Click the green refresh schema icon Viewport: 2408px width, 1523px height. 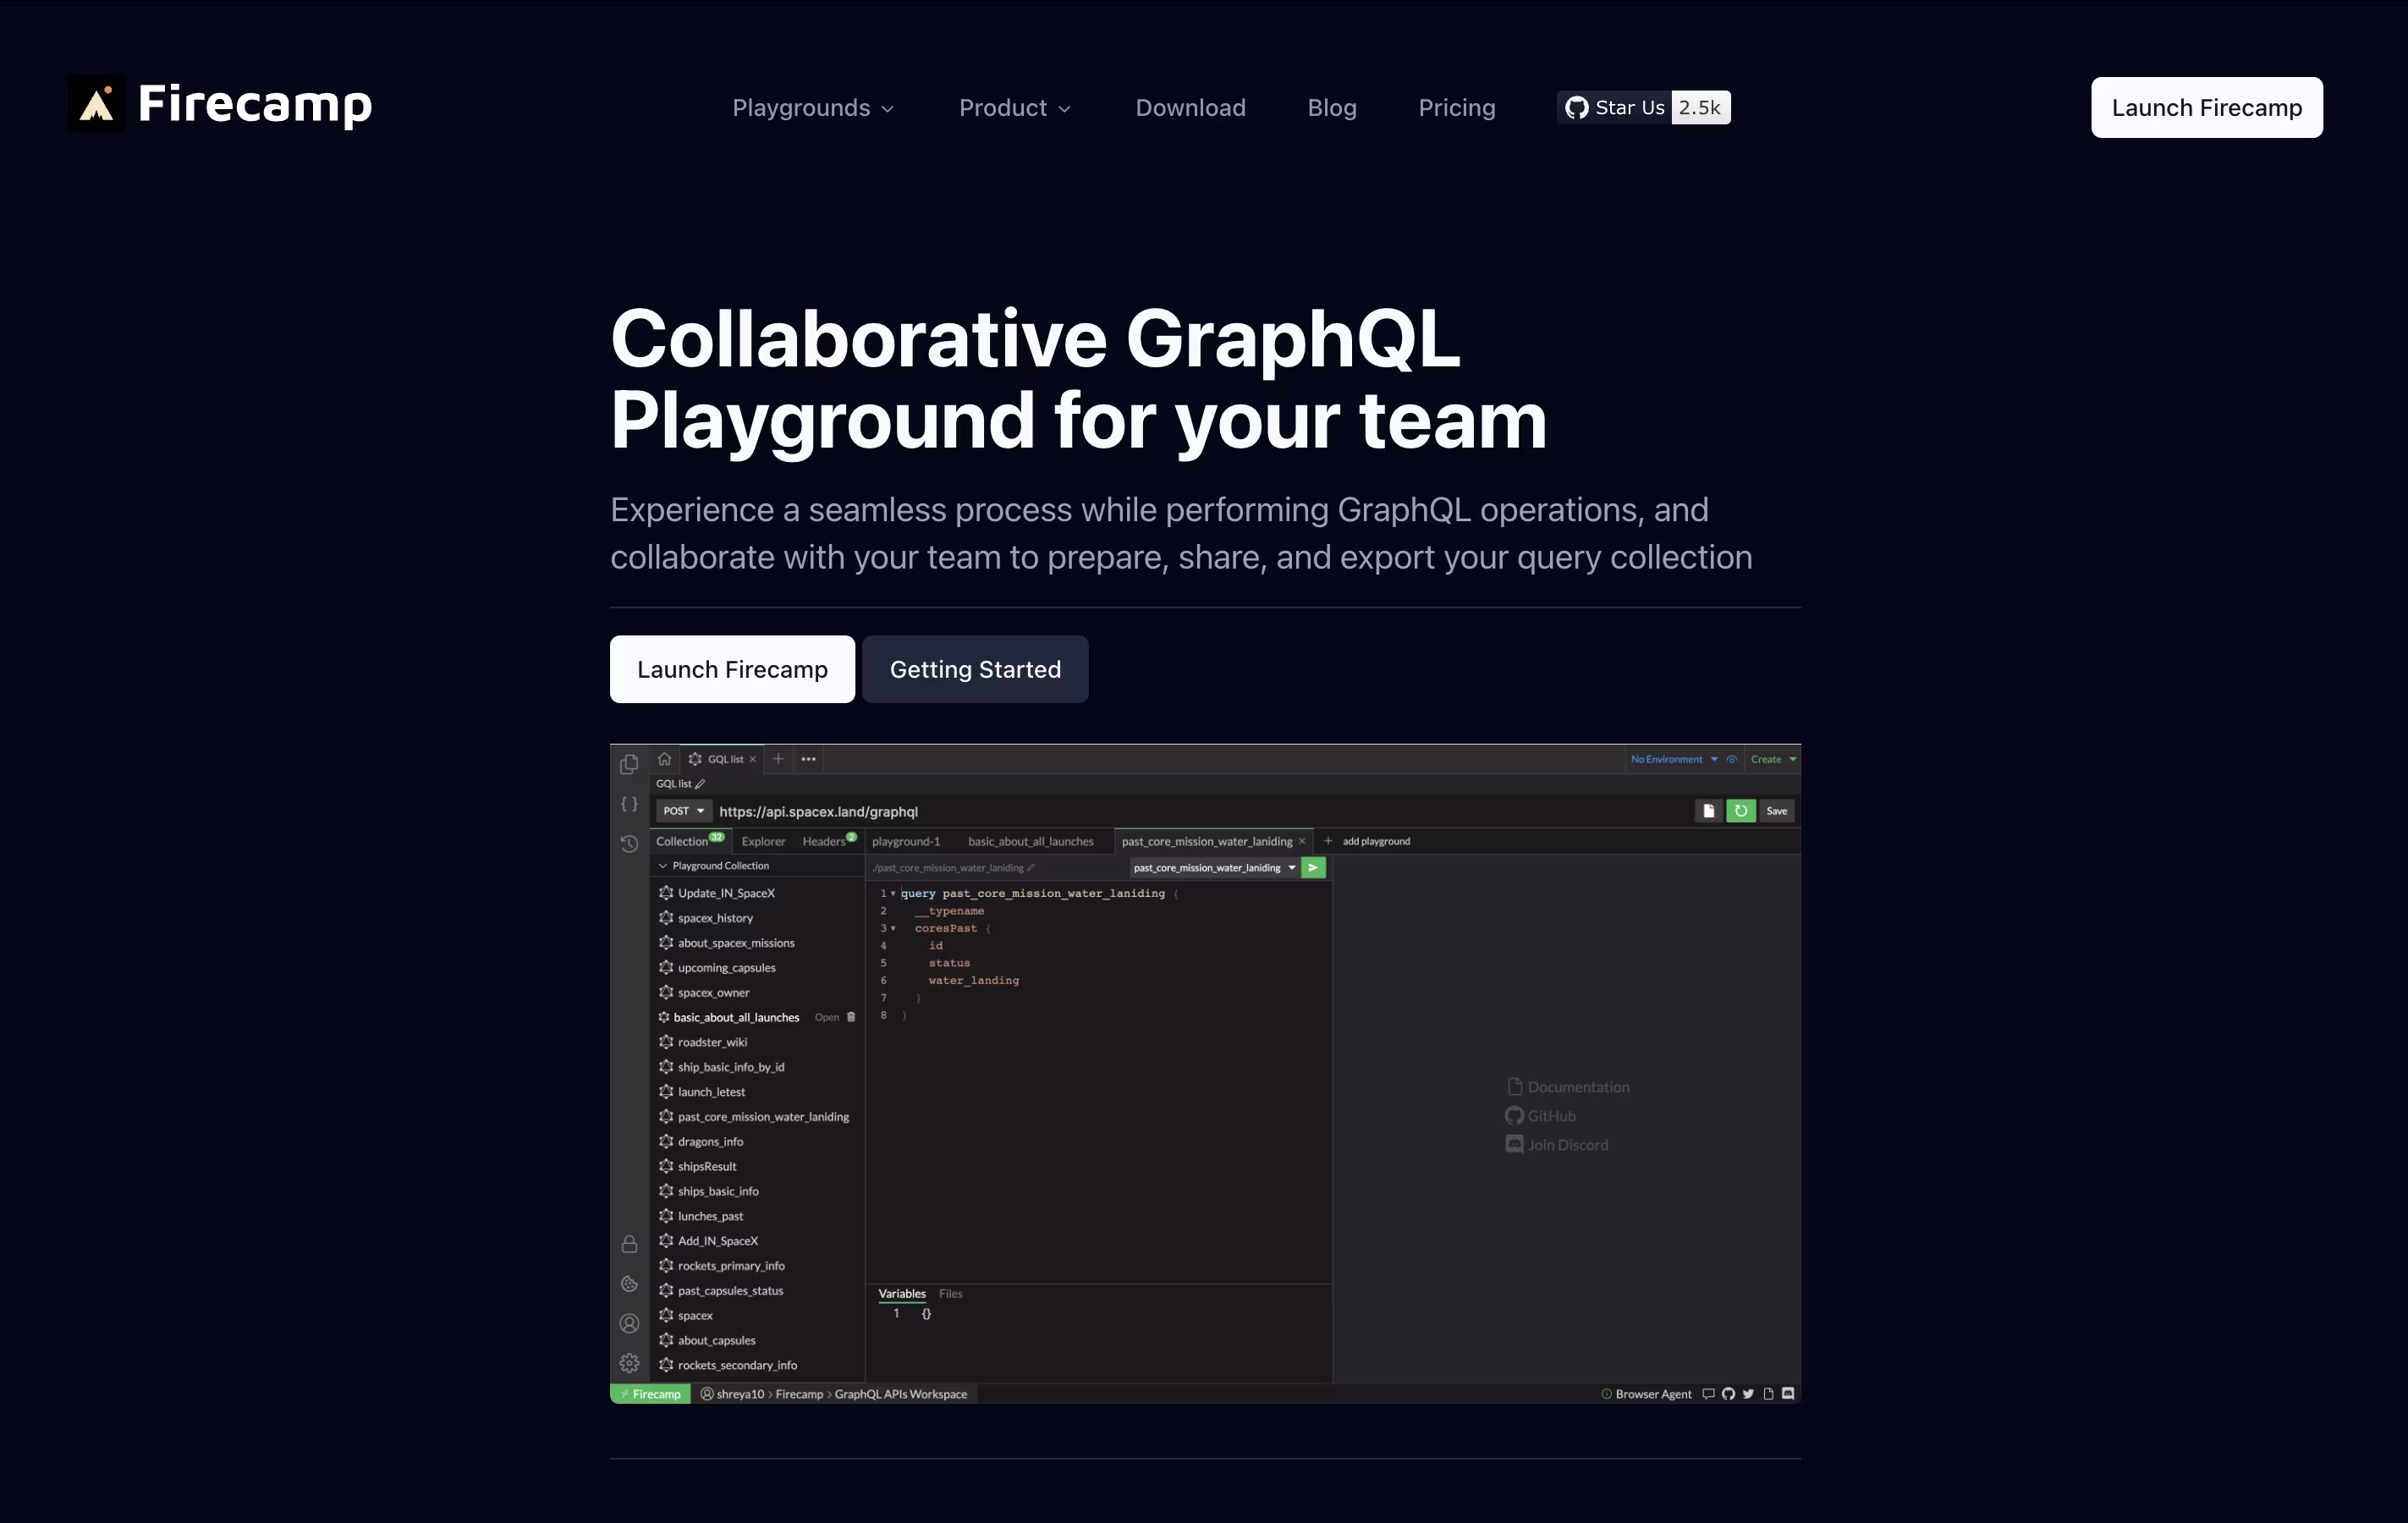point(1741,811)
